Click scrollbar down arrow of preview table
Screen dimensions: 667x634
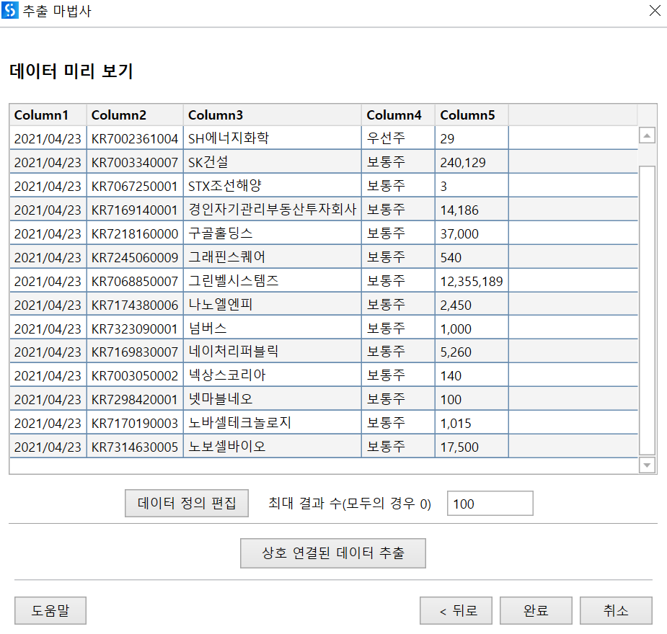(x=647, y=465)
